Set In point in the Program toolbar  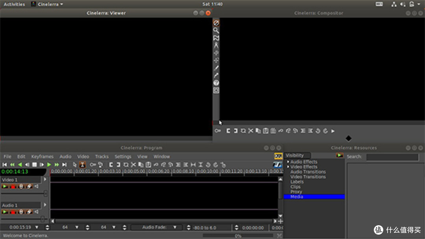(111, 165)
